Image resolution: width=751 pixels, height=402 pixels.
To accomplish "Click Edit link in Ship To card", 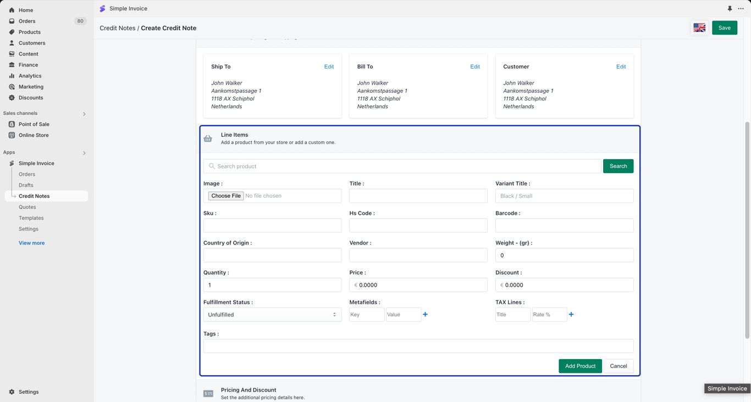I will tap(329, 66).
